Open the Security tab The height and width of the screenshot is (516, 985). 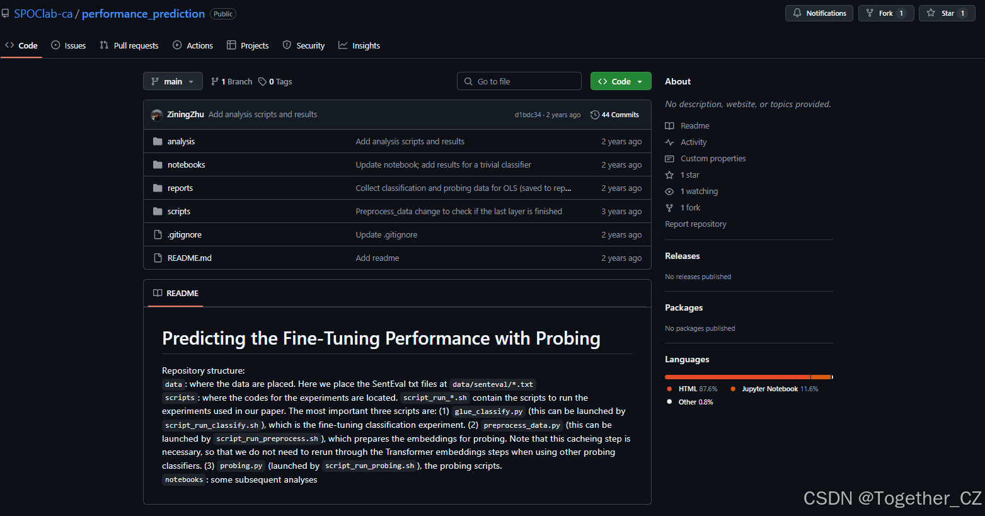(x=304, y=45)
